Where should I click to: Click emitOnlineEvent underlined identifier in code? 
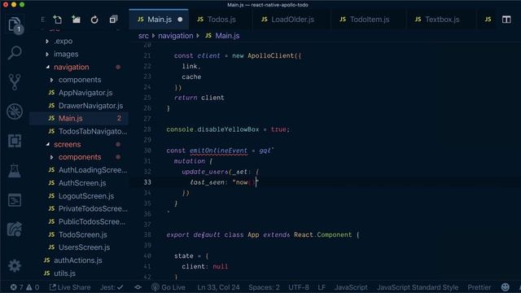click(x=218, y=151)
